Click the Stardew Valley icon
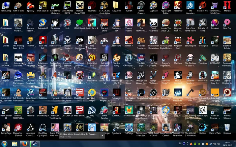This screenshot has width=236, height=147. coord(116,58)
